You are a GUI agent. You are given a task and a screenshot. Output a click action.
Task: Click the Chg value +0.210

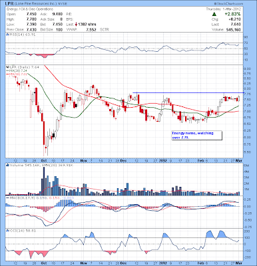pyautogui.click(x=234, y=19)
